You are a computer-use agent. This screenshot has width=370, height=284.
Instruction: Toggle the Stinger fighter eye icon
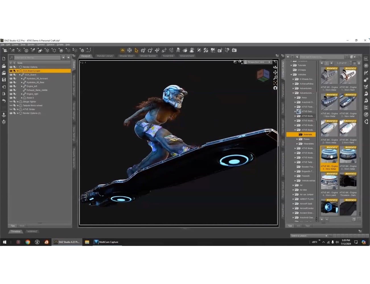pos(11,101)
